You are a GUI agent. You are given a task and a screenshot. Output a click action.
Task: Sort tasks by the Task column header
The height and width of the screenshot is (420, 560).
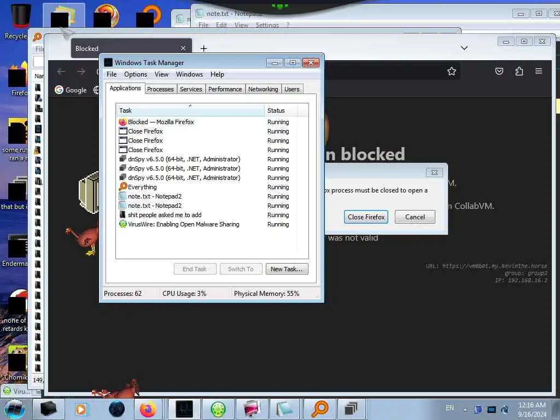click(x=190, y=110)
